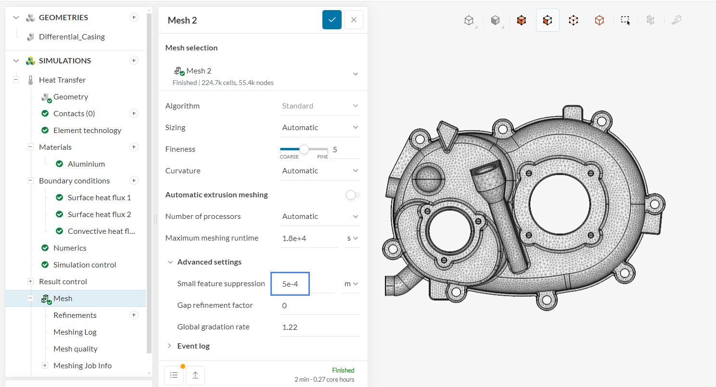Open the Sizing dropdown
This screenshot has width=716, height=387.
click(x=320, y=127)
